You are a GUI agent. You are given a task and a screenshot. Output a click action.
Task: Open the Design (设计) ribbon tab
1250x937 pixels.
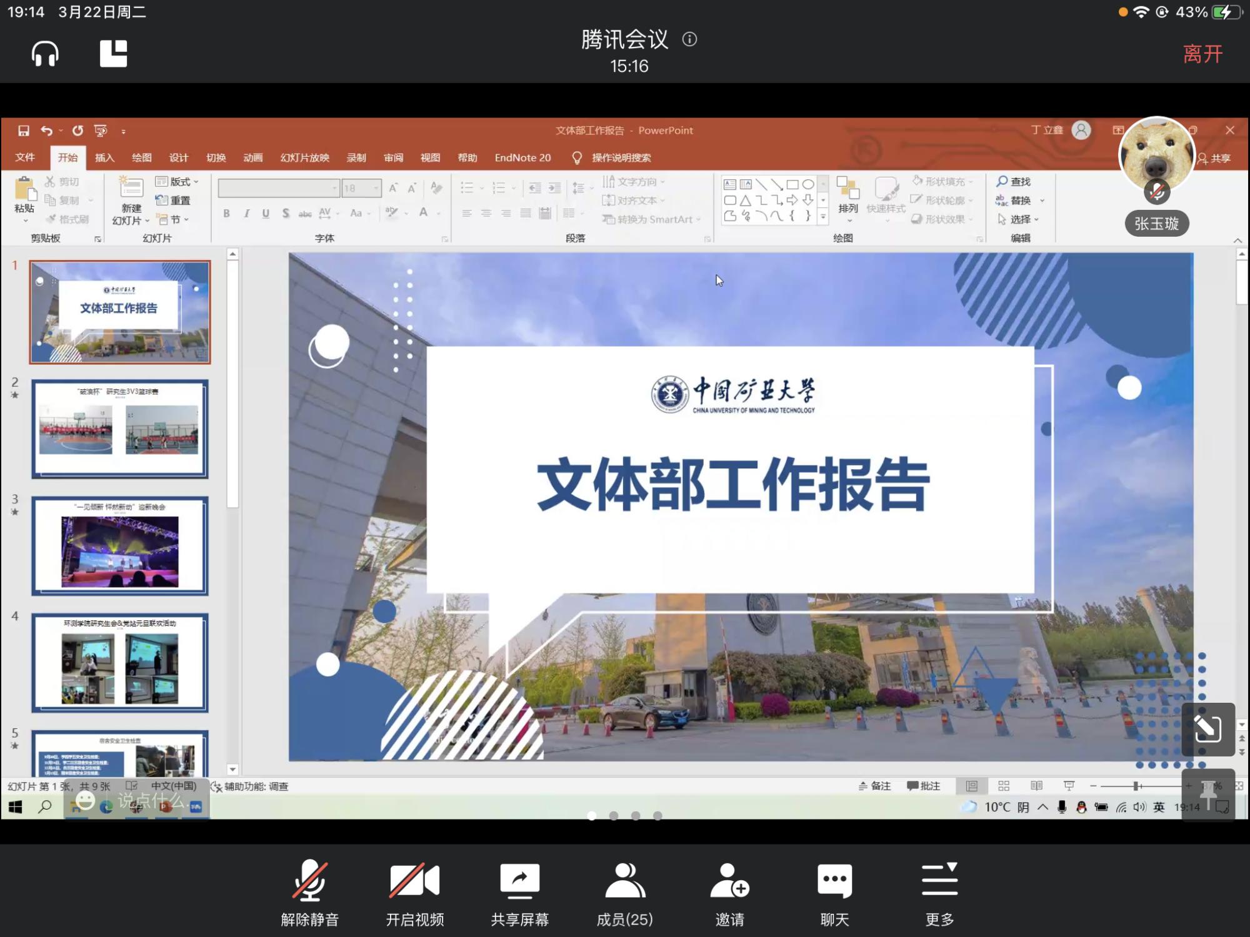click(178, 157)
